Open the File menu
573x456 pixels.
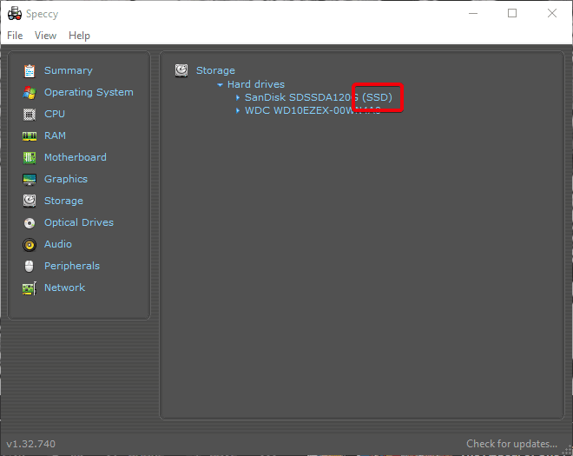[15, 36]
